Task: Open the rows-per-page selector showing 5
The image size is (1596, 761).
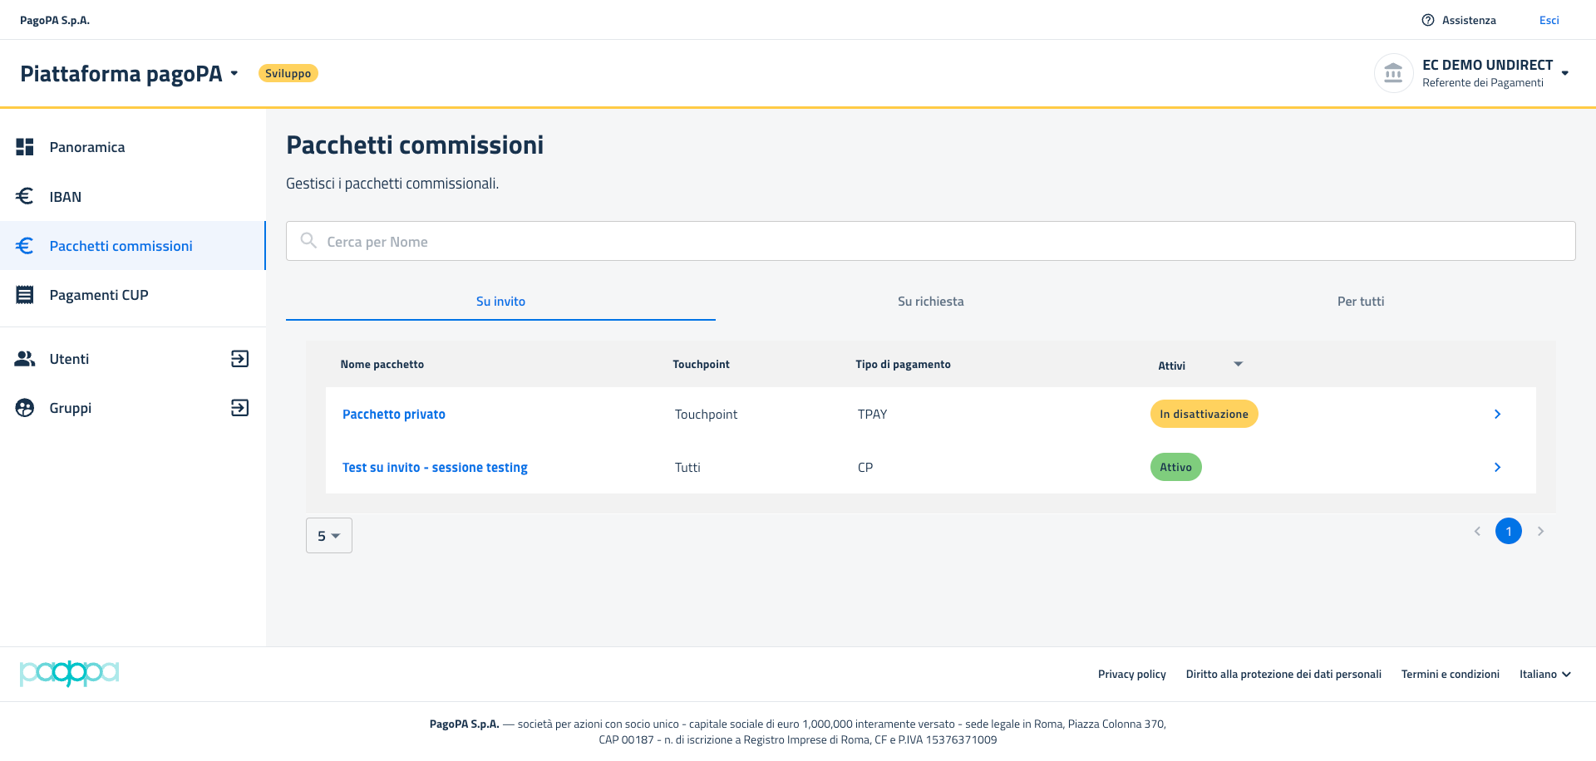Action: point(329,536)
